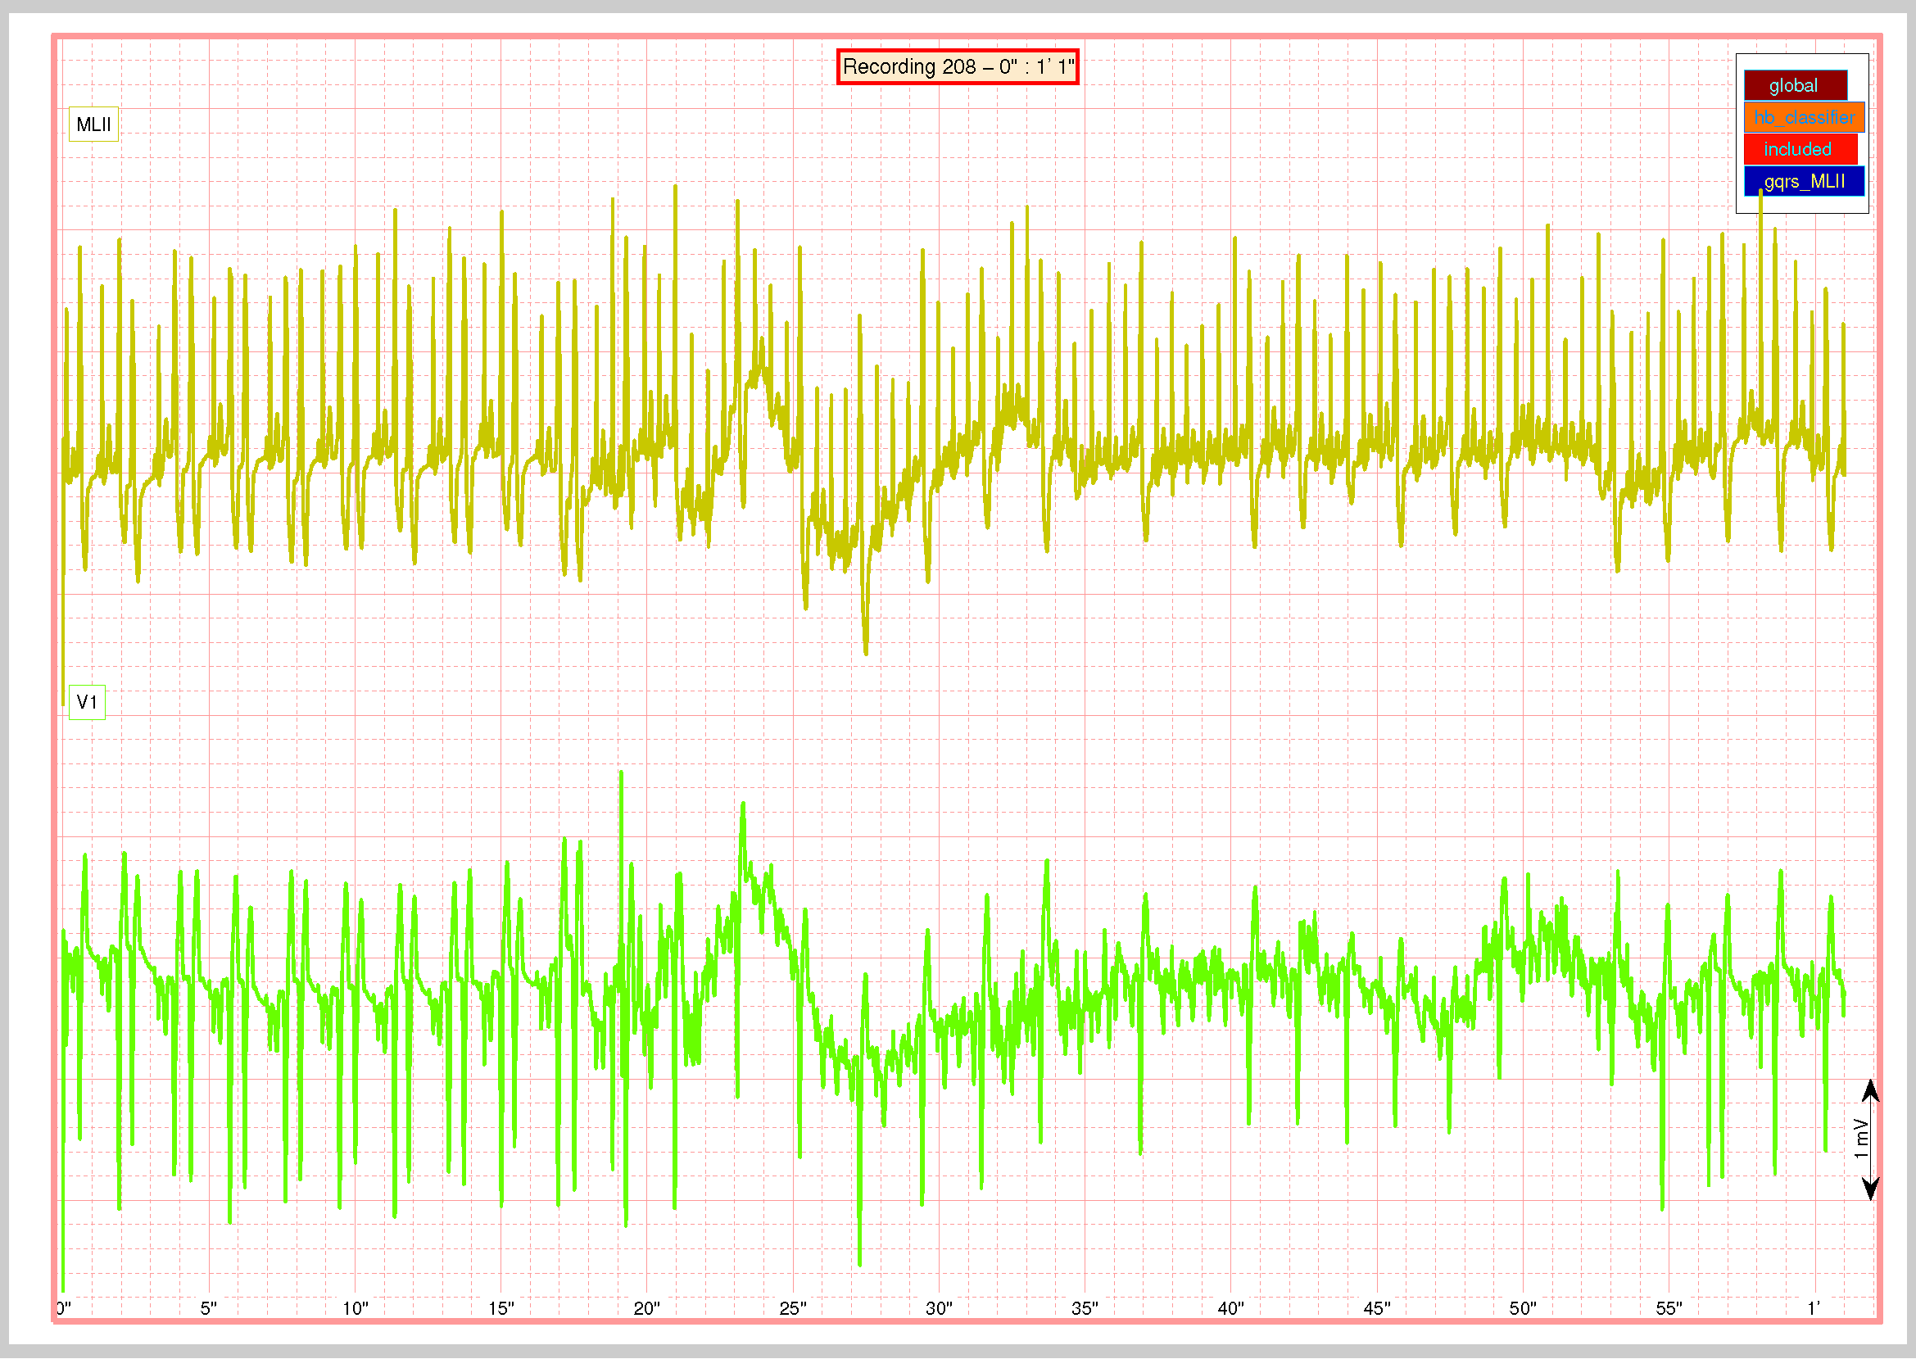The width and height of the screenshot is (1916, 1359).
Task: Toggle the red 'included' legend entry
Action: click(x=1800, y=149)
